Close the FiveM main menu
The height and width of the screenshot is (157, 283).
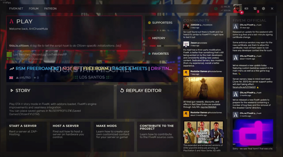pos(272,8)
